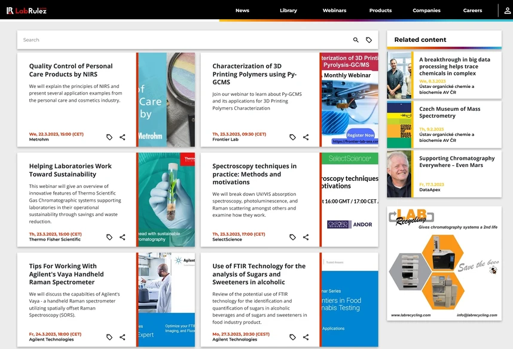
Task: Tag the Quality Control of Personal Care webinar
Action: [109, 137]
